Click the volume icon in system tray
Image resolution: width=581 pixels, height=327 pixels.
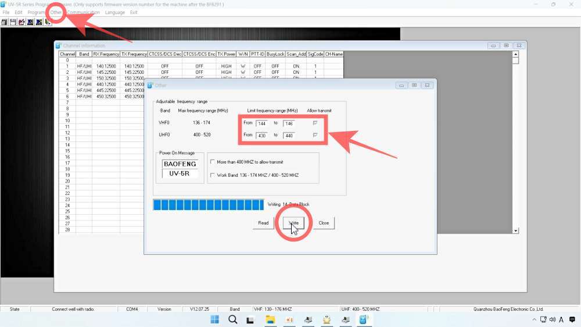click(x=553, y=319)
